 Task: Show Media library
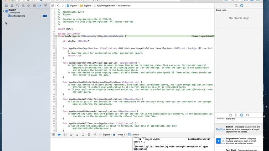[247, 115]
